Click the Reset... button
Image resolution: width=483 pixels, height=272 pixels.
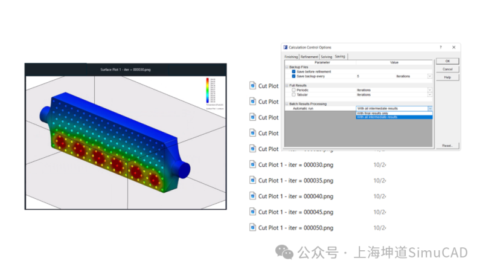pos(447,146)
